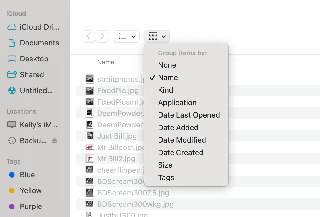
Task: Go forward with the right chevron
Action: click(x=102, y=36)
